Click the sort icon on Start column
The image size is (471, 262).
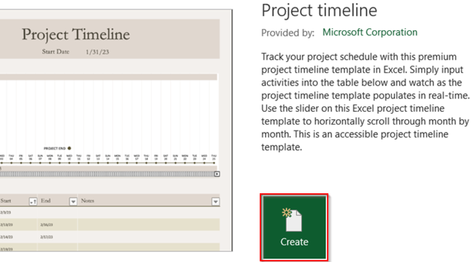pyautogui.click(x=34, y=201)
